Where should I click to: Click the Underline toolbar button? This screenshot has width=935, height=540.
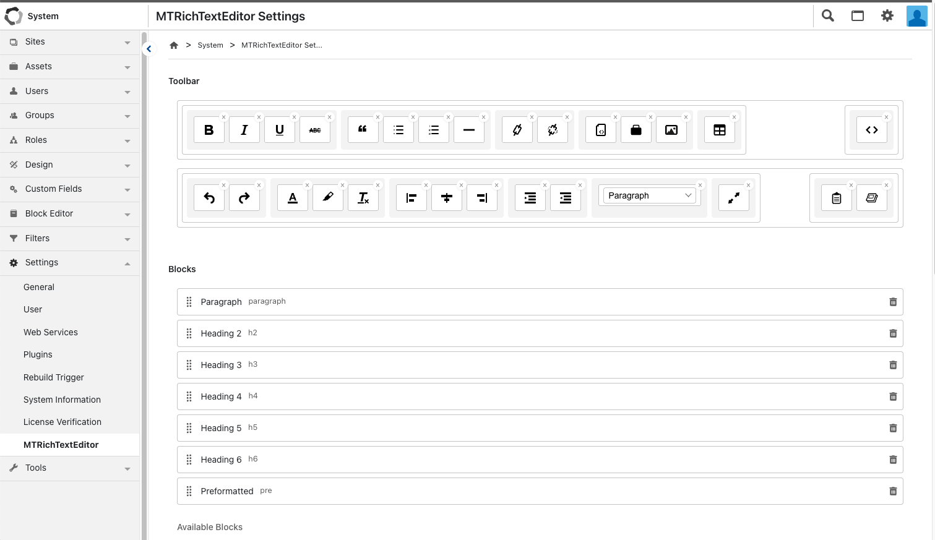tap(280, 130)
